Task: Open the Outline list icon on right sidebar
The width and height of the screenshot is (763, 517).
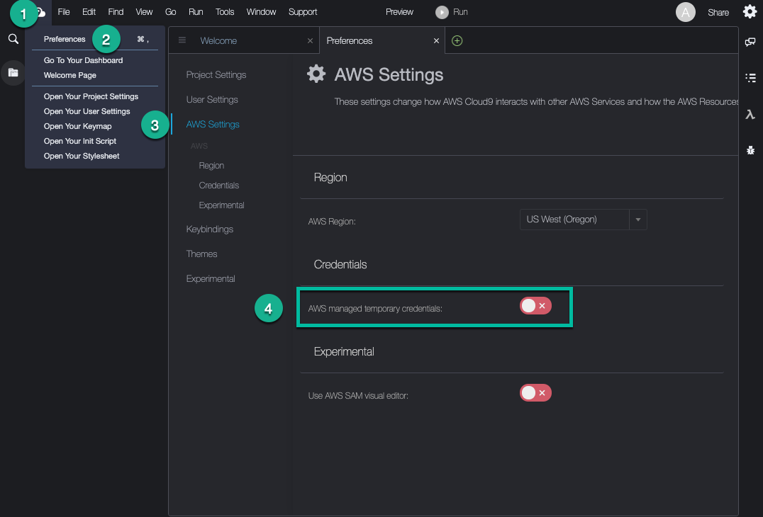Action: (x=750, y=78)
